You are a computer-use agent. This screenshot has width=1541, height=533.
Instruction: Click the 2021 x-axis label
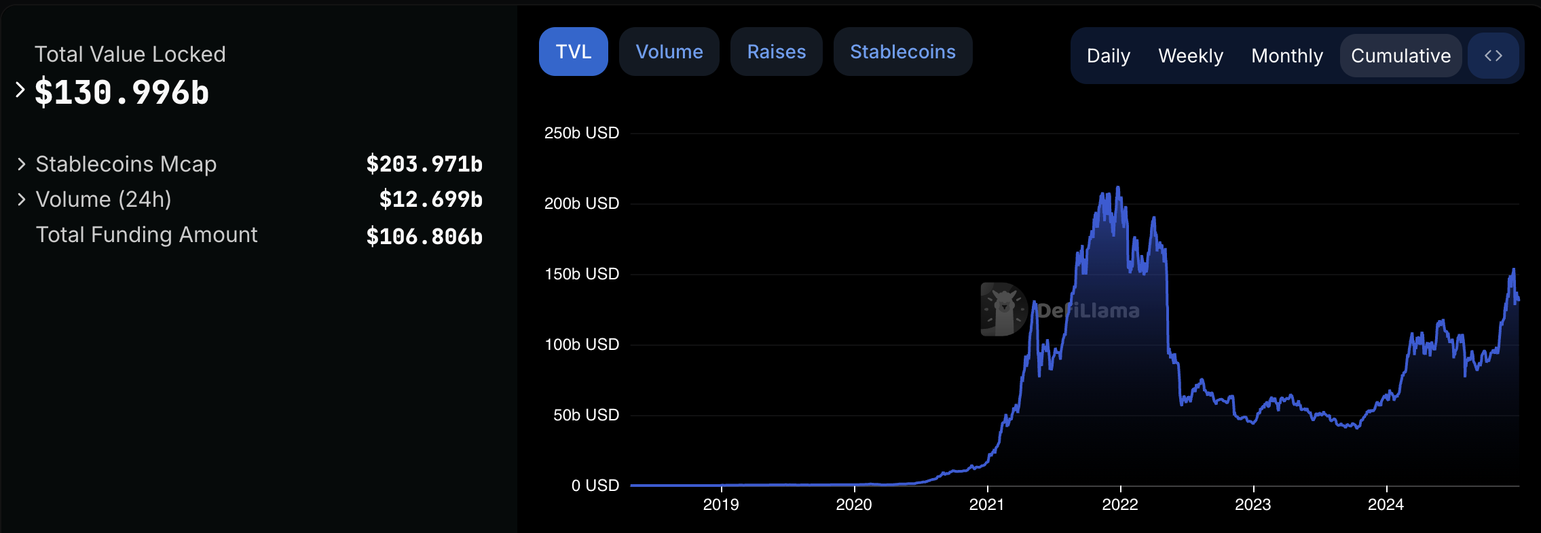point(986,505)
